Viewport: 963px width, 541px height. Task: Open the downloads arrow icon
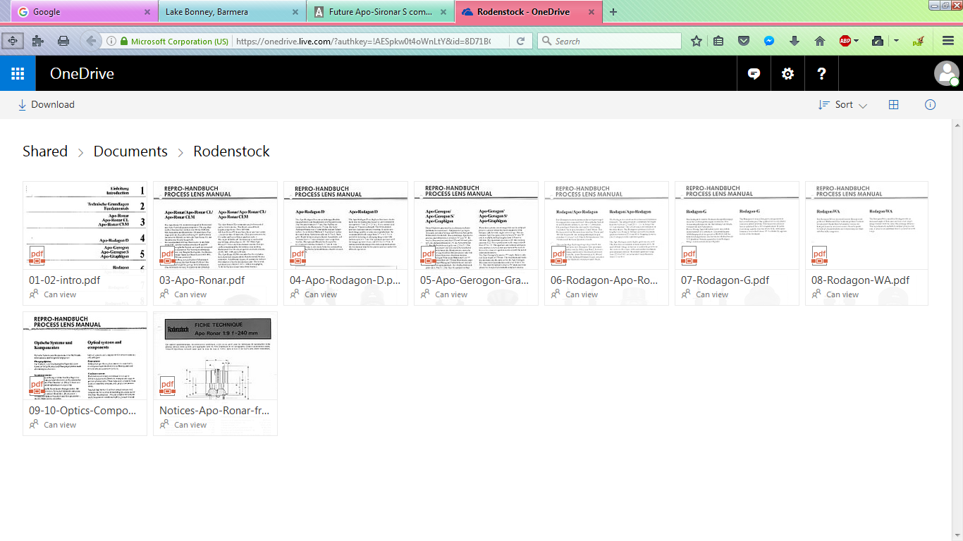(x=795, y=41)
